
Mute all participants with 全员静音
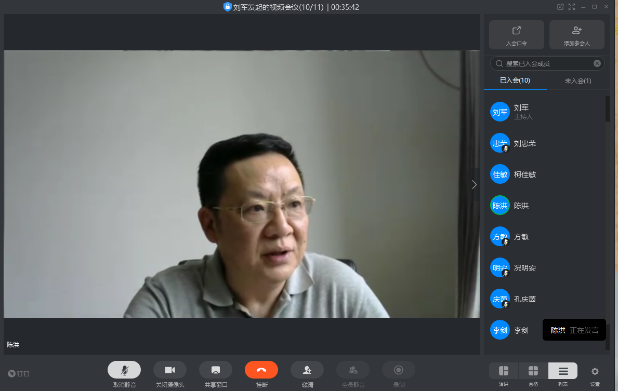click(x=353, y=370)
